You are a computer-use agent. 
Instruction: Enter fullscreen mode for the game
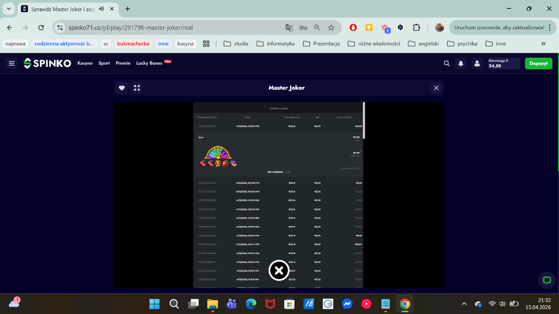click(x=136, y=88)
